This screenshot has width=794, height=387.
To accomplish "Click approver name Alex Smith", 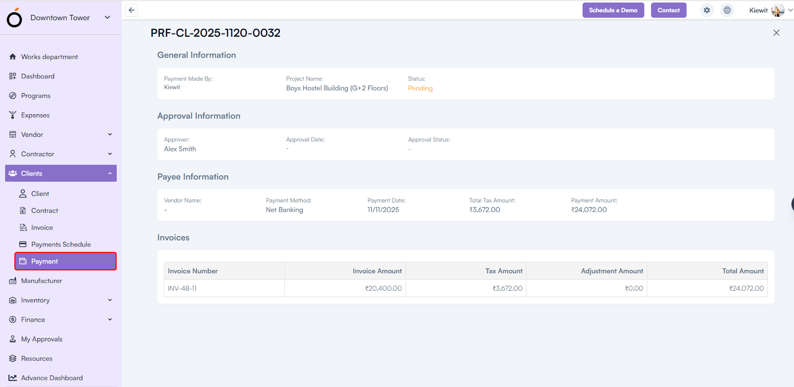I will coord(180,149).
